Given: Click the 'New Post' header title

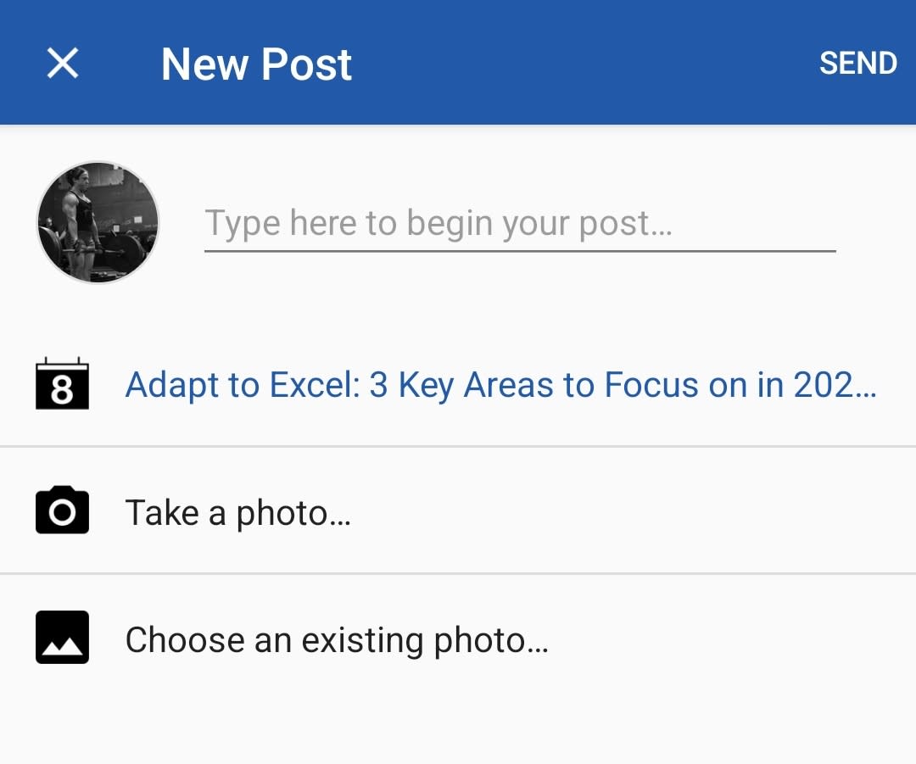Looking at the screenshot, I should pyautogui.click(x=256, y=64).
